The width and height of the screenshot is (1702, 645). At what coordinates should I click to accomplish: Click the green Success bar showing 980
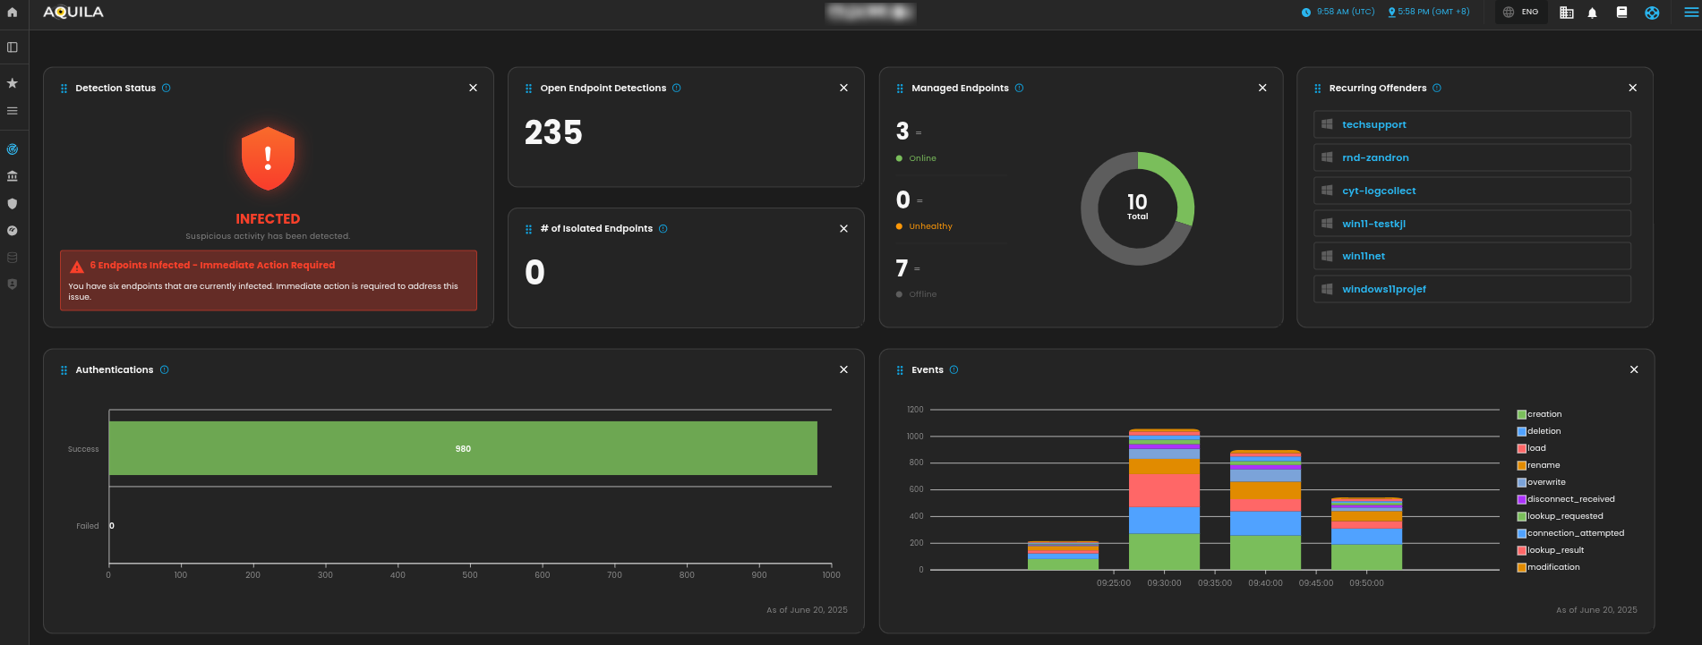pos(463,448)
